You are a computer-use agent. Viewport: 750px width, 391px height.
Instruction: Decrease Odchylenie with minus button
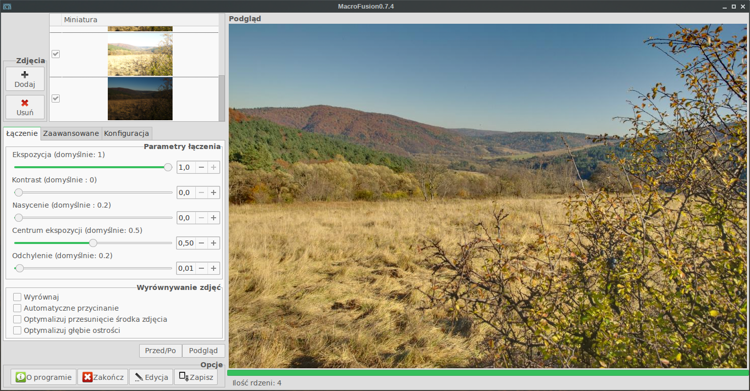201,268
